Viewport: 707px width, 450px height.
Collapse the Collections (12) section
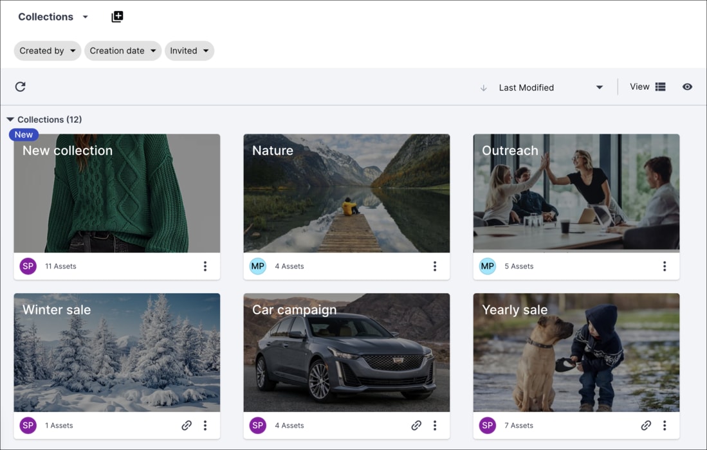point(10,119)
